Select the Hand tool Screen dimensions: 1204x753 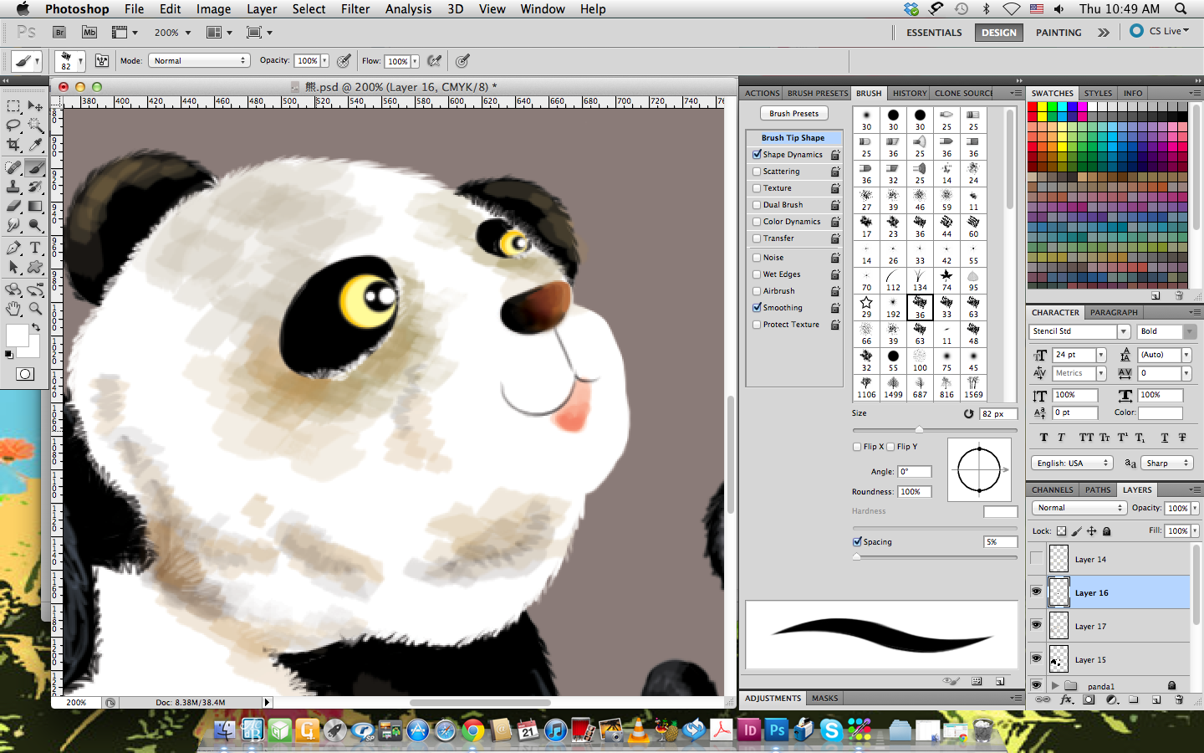[13, 309]
